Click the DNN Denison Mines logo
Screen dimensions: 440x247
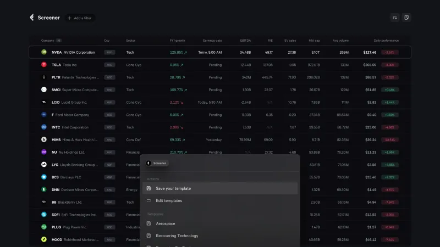[x=44, y=189]
